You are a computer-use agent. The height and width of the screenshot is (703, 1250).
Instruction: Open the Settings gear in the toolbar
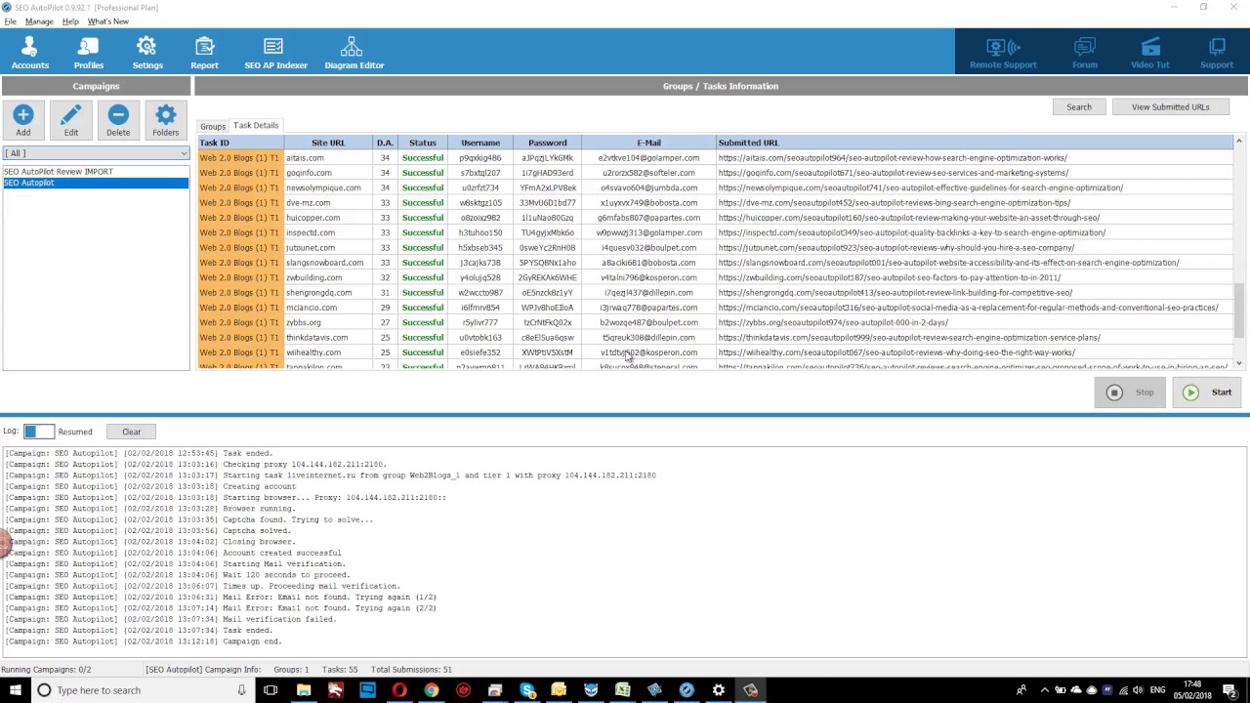(x=147, y=53)
